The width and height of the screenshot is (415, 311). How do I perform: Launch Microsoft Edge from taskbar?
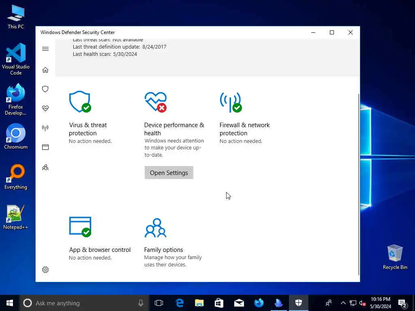180,303
